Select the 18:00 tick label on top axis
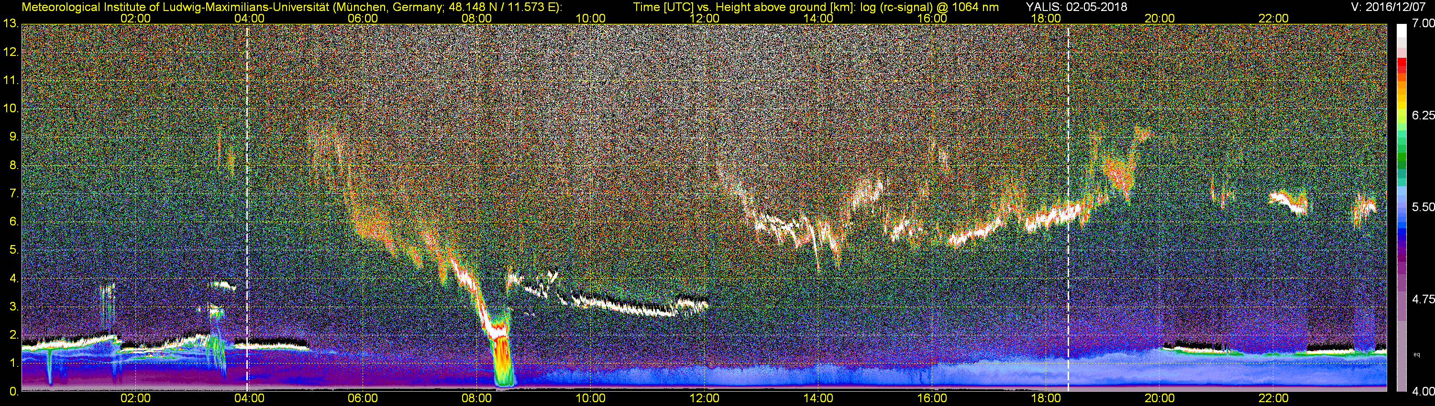Viewport: 1435px width, 406px height. (x=1046, y=18)
